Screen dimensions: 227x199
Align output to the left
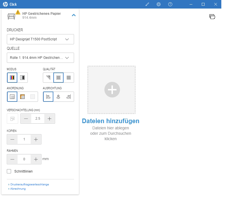(48, 97)
